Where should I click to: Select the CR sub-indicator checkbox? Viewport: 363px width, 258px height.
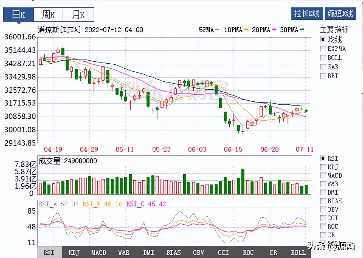click(x=323, y=235)
